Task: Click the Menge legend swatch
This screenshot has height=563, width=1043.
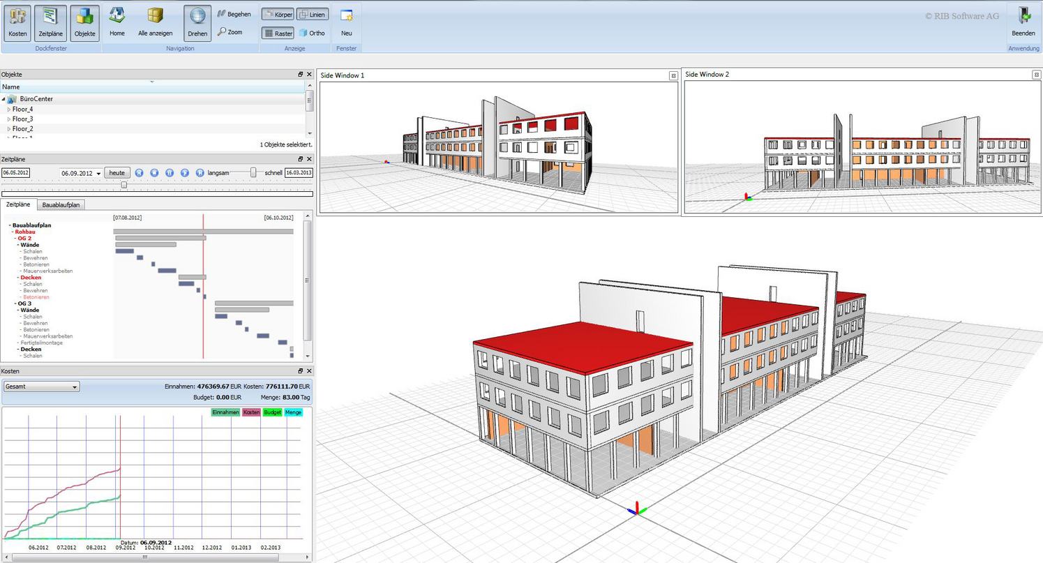Action: (293, 412)
